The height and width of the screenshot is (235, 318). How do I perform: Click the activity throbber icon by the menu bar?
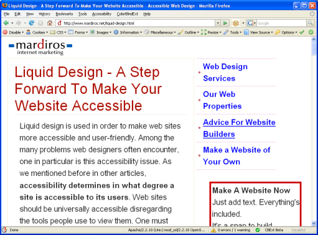pos(312,14)
